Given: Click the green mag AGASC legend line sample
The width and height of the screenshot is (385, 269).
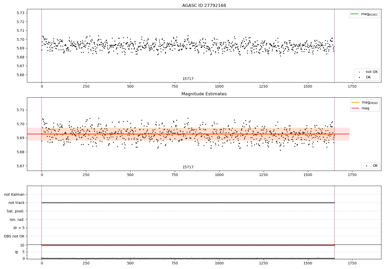Looking at the screenshot, I should (354, 14).
